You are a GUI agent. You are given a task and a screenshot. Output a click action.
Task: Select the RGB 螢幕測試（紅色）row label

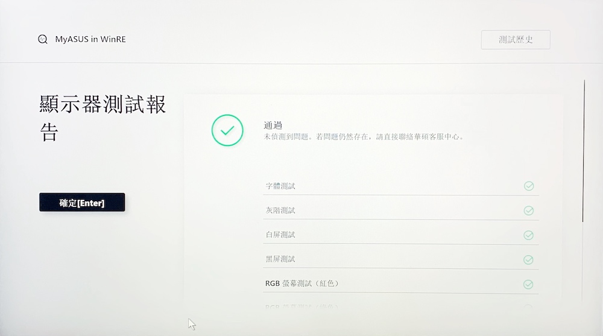(306, 284)
